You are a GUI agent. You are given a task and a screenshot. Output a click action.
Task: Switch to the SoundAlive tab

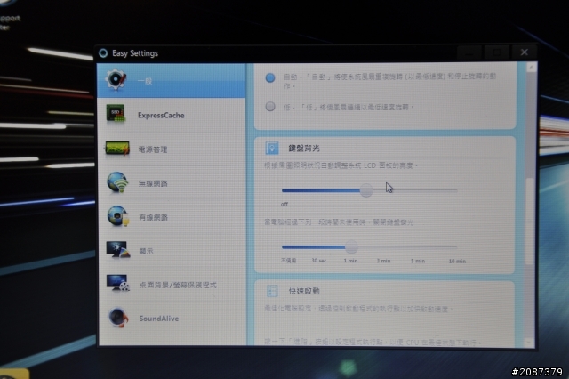coord(172,319)
